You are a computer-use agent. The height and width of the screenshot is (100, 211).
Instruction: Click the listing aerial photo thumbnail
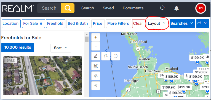coord(43,76)
